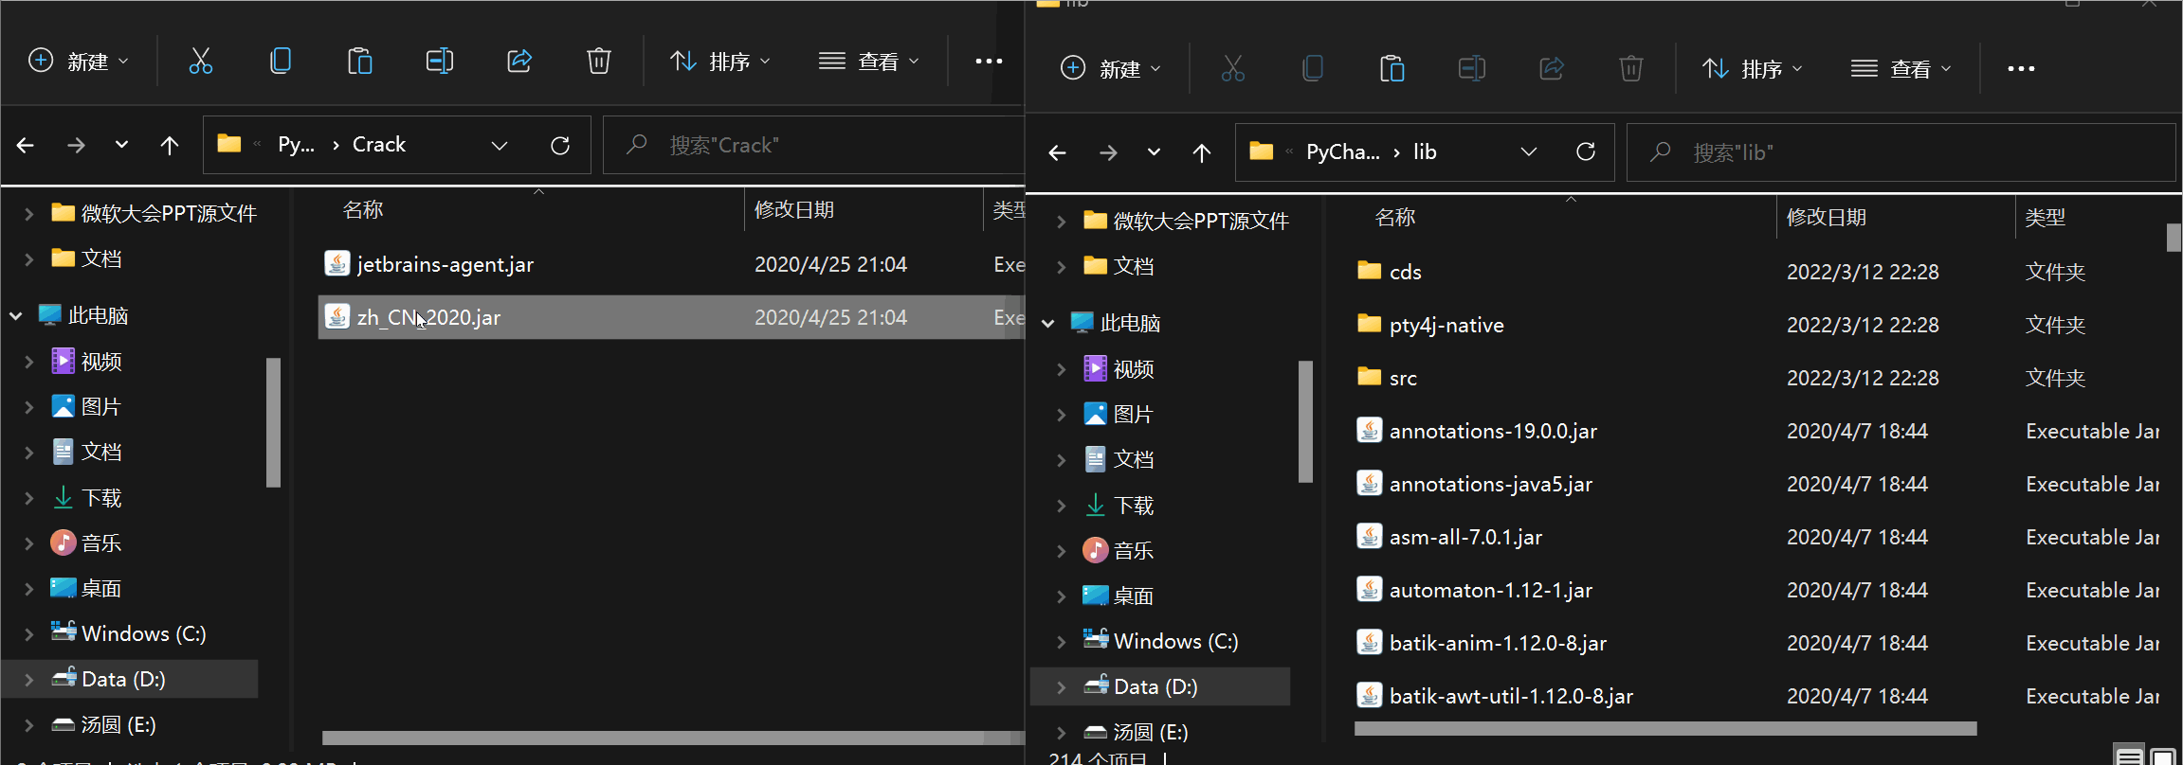Open the 排序 menu in lib window
Viewport: 2183px width, 765px height.
1753,69
